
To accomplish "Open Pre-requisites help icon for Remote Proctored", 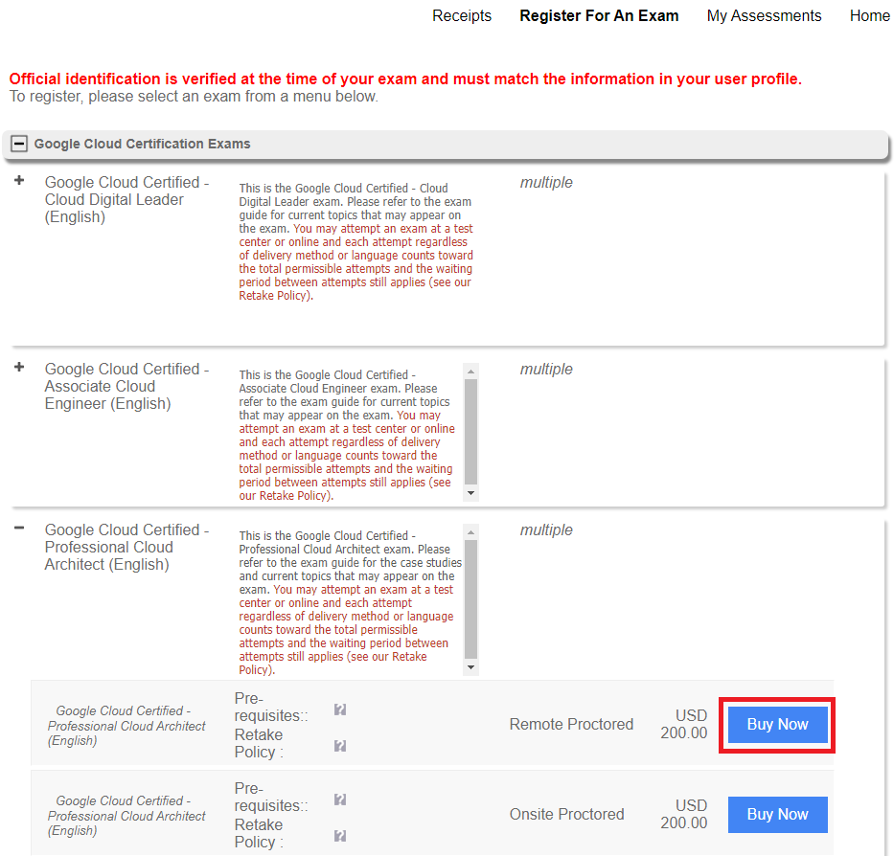I will pos(340,710).
